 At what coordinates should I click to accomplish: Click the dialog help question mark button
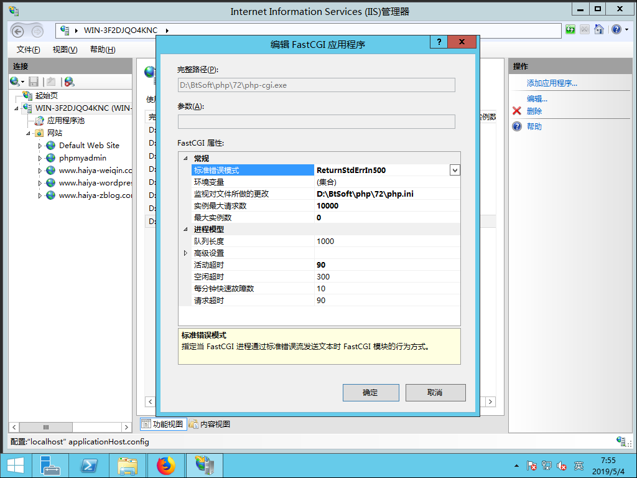pos(439,42)
